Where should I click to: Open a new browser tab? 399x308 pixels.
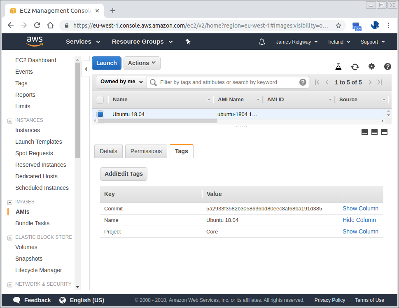click(113, 11)
